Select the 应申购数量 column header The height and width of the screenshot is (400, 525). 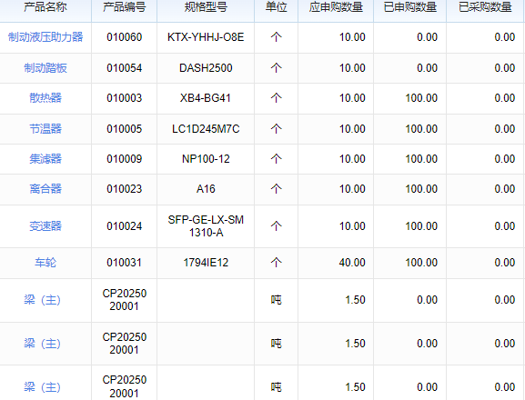(336, 7)
